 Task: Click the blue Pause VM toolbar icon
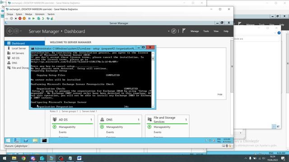(29, 18)
